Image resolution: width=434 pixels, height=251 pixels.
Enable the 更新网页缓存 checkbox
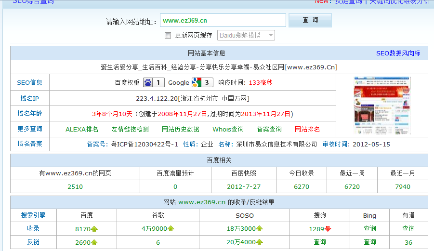(168, 35)
